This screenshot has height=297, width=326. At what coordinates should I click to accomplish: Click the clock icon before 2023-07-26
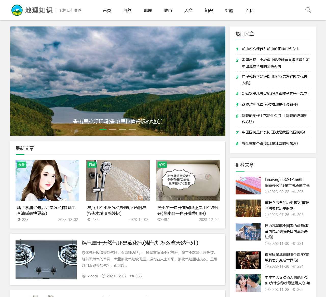click(267, 215)
